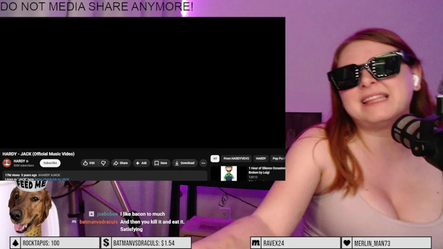
Task: Click the MERLIN_MAN73 follower label
Action: [x=372, y=243]
